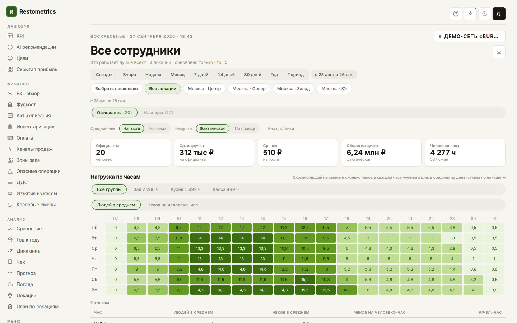This screenshot has width=517, height=323.
Task: Set period to Вчера
Action: tap(129, 75)
